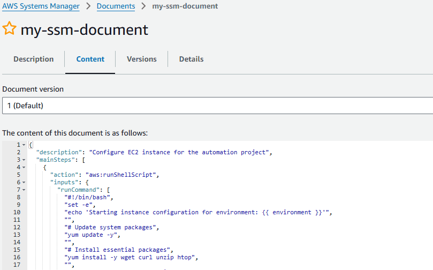Fold the runCommand array on line 7
This screenshot has width=433, height=270.
coord(24,190)
